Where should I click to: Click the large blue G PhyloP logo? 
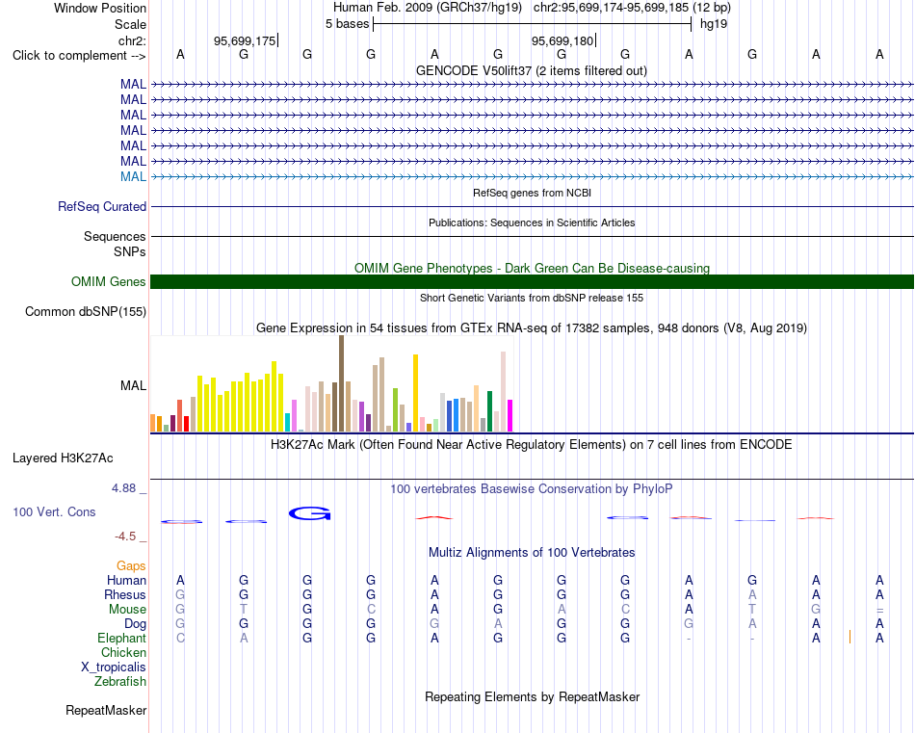pyautogui.click(x=310, y=513)
